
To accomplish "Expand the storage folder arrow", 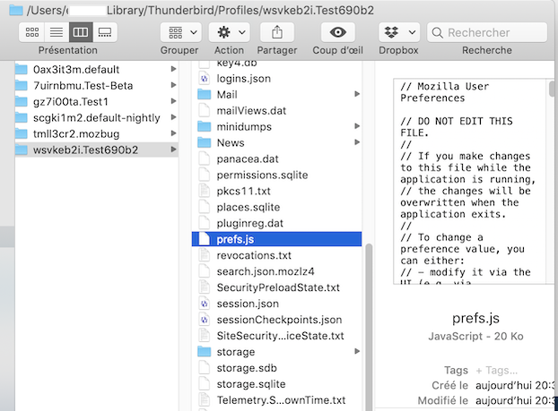I will (x=357, y=351).
